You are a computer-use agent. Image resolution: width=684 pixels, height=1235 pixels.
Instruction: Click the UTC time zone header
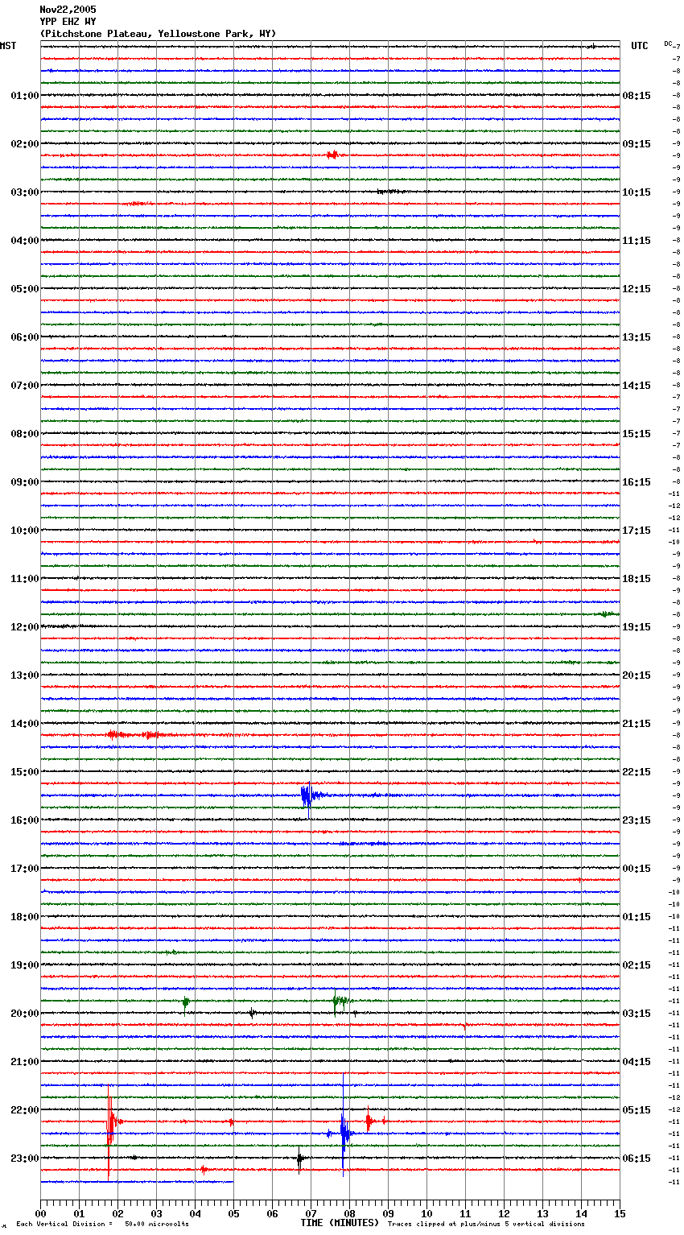point(639,46)
